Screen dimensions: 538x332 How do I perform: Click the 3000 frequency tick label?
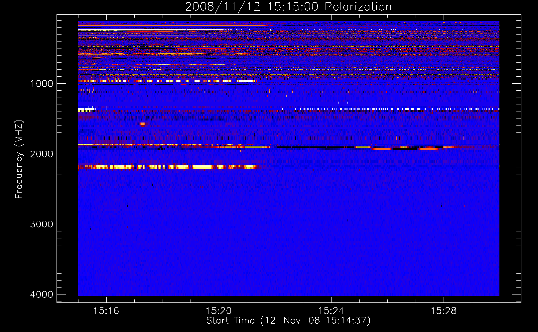point(42,224)
